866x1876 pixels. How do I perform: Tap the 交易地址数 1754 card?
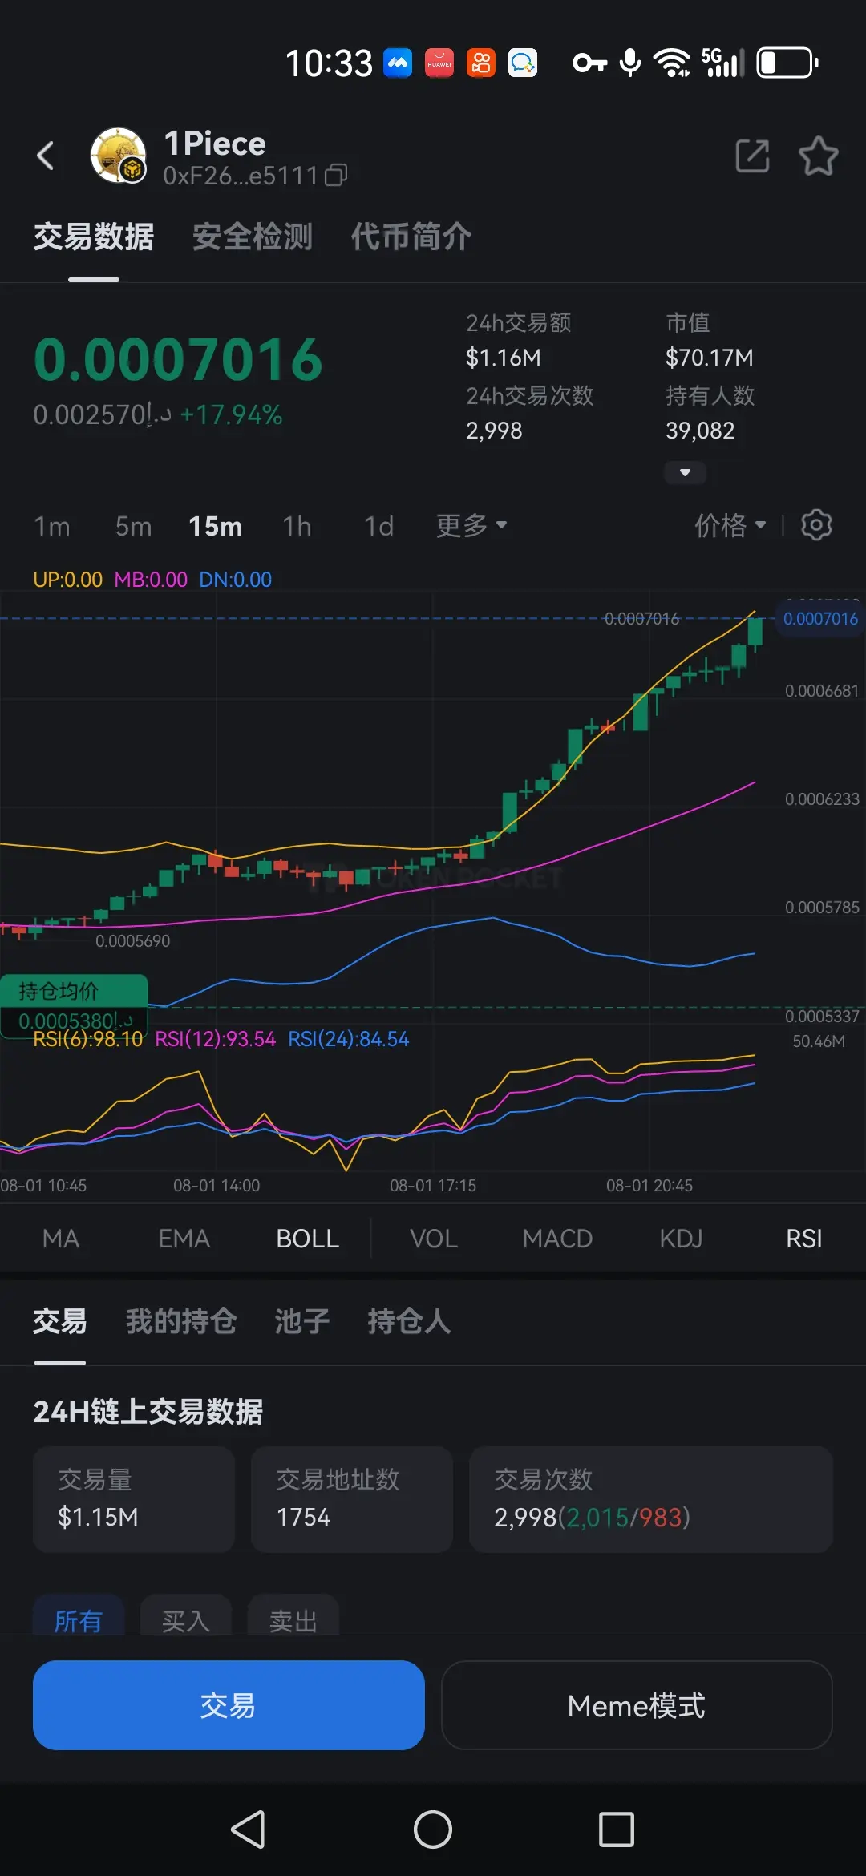coord(352,1499)
